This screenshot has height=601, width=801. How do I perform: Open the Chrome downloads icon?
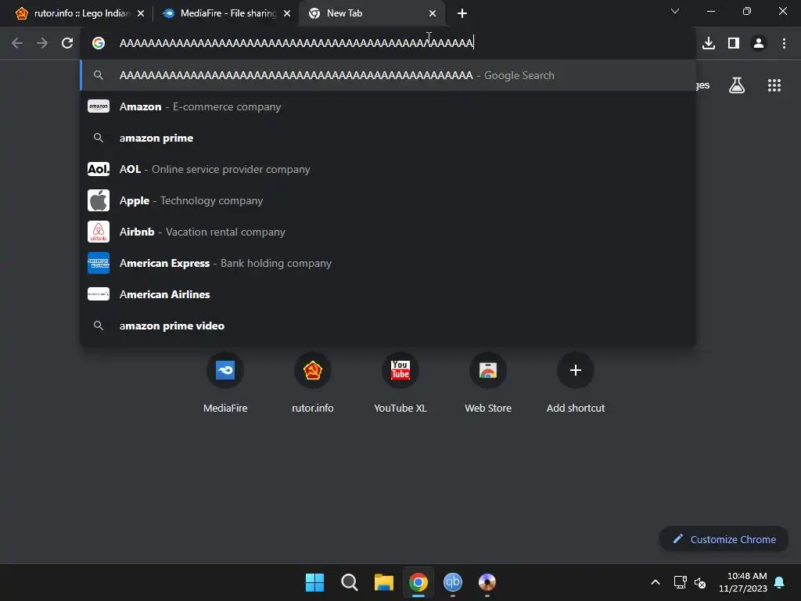pos(709,43)
